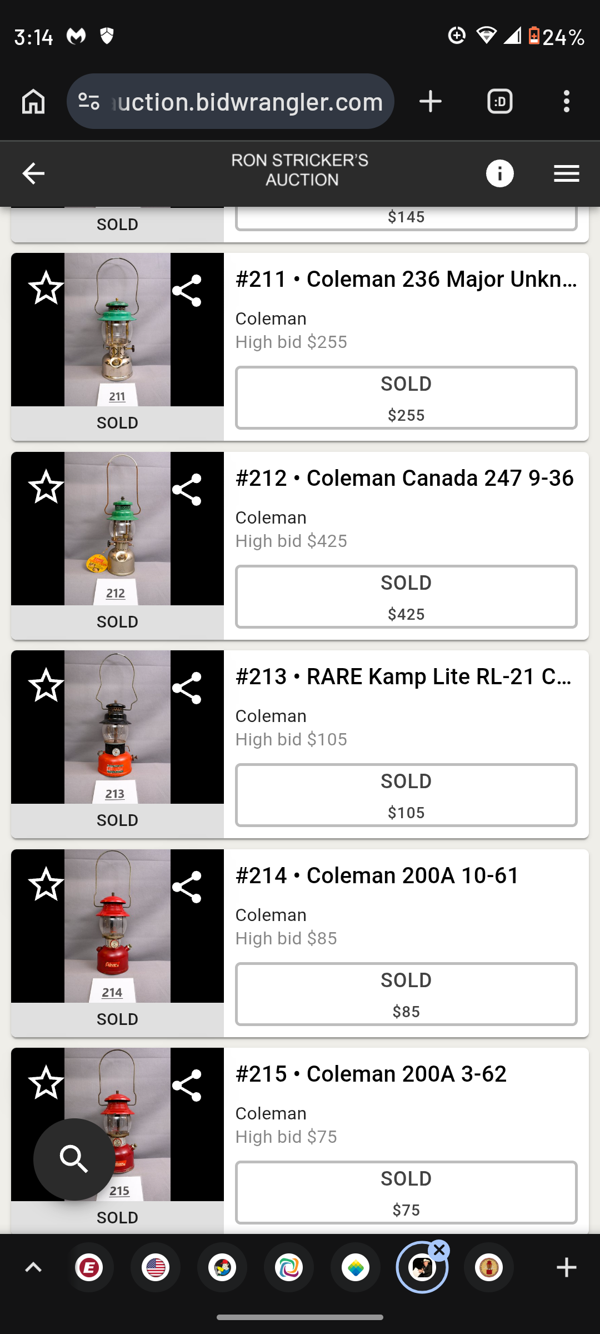This screenshot has width=600, height=1334.
Task: Share lot #213 RARE Kamp Lite
Action: (187, 688)
